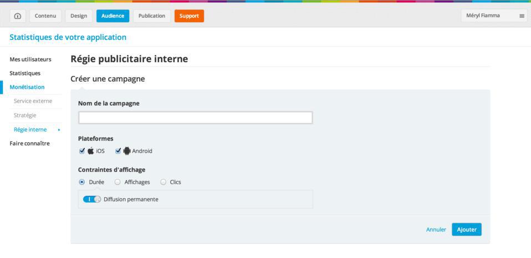Image resolution: width=531 pixels, height=258 pixels.
Task: Click the dashboard icon button in top bar
Action: point(18,16)
